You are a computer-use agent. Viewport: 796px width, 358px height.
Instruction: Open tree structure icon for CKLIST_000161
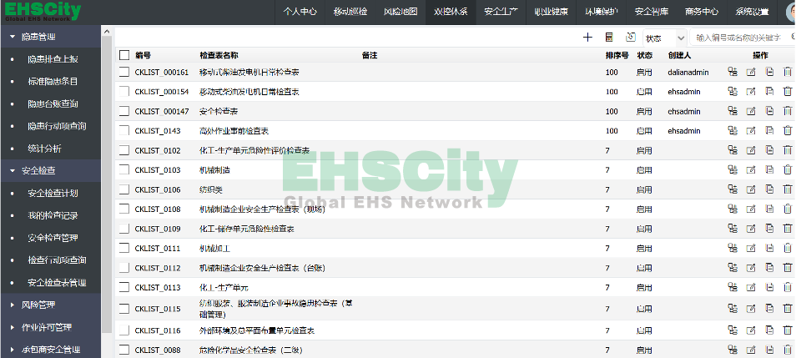732,72
